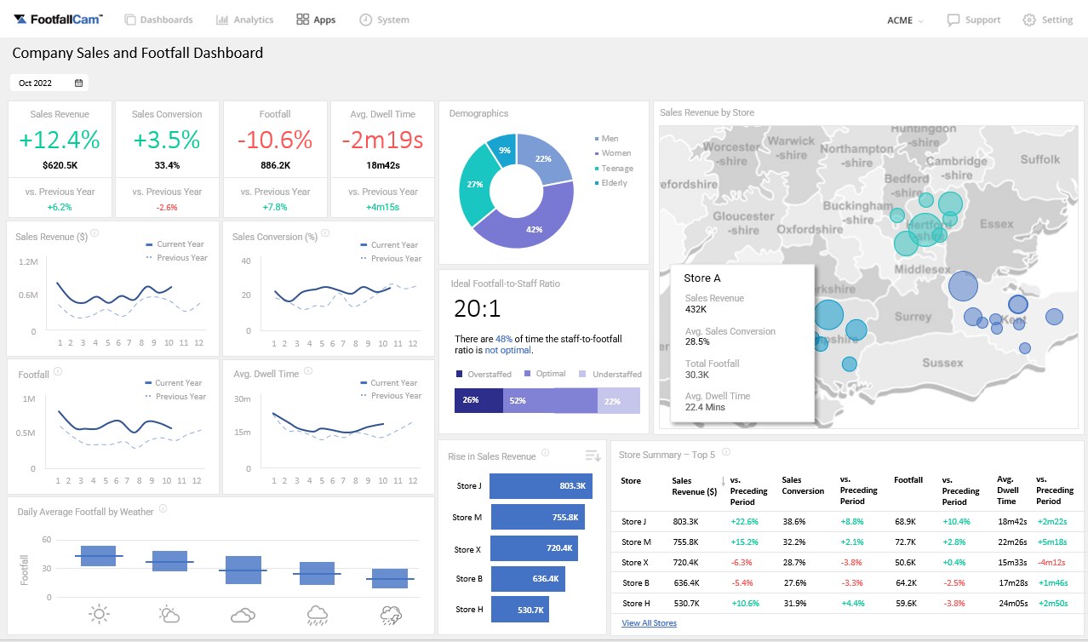
Task: Toggle Teenage legend entry in Demographics
Action: click(x=614, y=168)
